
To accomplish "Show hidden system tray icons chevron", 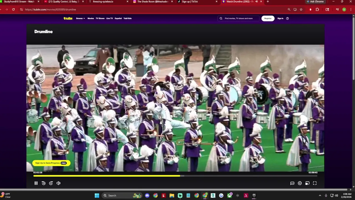I will tap(320, 196).
